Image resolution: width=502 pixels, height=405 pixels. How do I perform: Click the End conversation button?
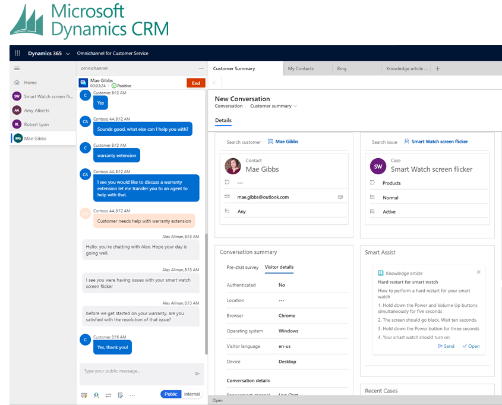(x=196, y=83)
